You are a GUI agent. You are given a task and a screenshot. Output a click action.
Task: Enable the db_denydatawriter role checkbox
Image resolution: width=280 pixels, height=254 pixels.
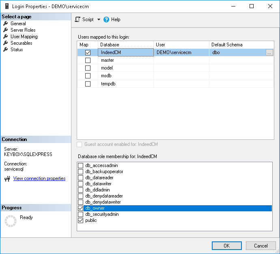point(80,202)
